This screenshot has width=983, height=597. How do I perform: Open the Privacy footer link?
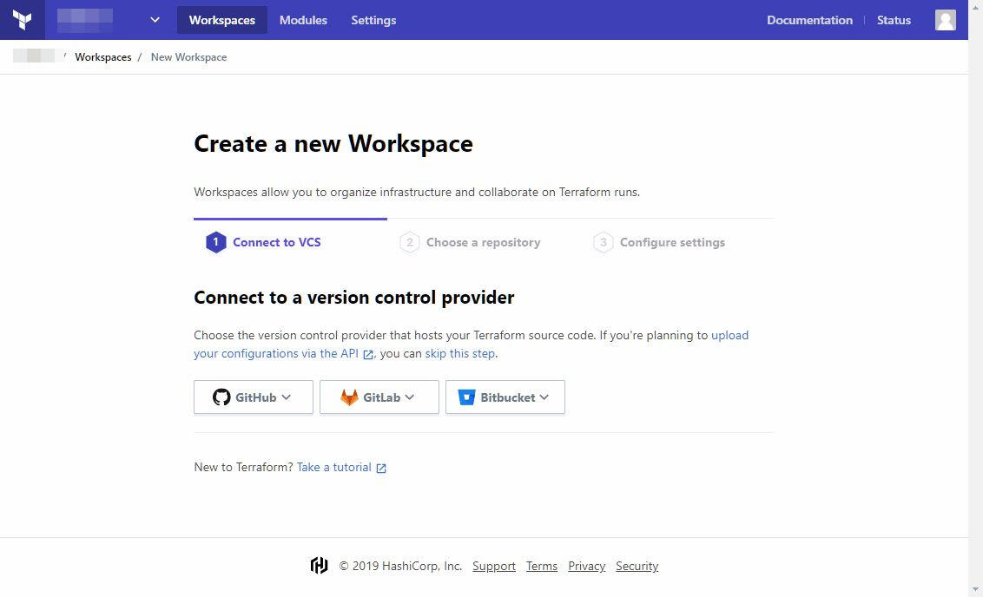pyautogui.click(x=587, y=566)
